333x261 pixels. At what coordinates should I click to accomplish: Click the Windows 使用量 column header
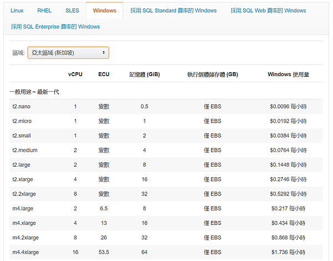tap(288, 74)
